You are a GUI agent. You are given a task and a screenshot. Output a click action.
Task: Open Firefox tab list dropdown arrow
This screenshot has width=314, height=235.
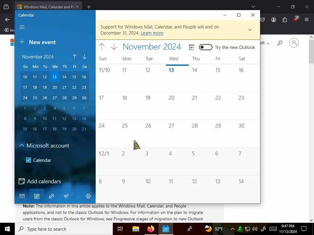coord(253,7)
